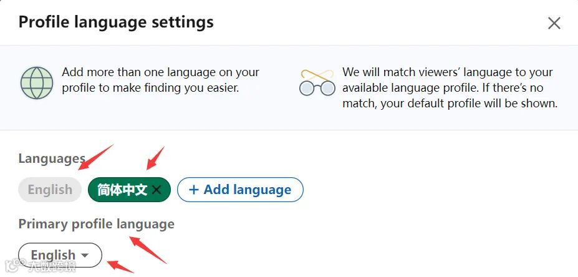Image resolution: width=578 pixels, height=277 pixels.
Task: Click the Primary profile language heading
Action: (96, 223)
